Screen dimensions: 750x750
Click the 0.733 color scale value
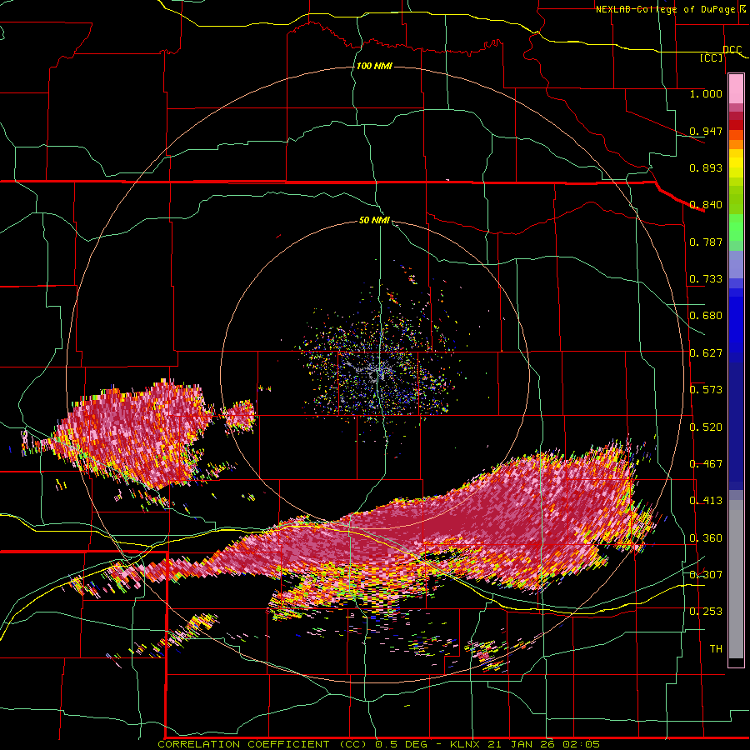[706, 279]
